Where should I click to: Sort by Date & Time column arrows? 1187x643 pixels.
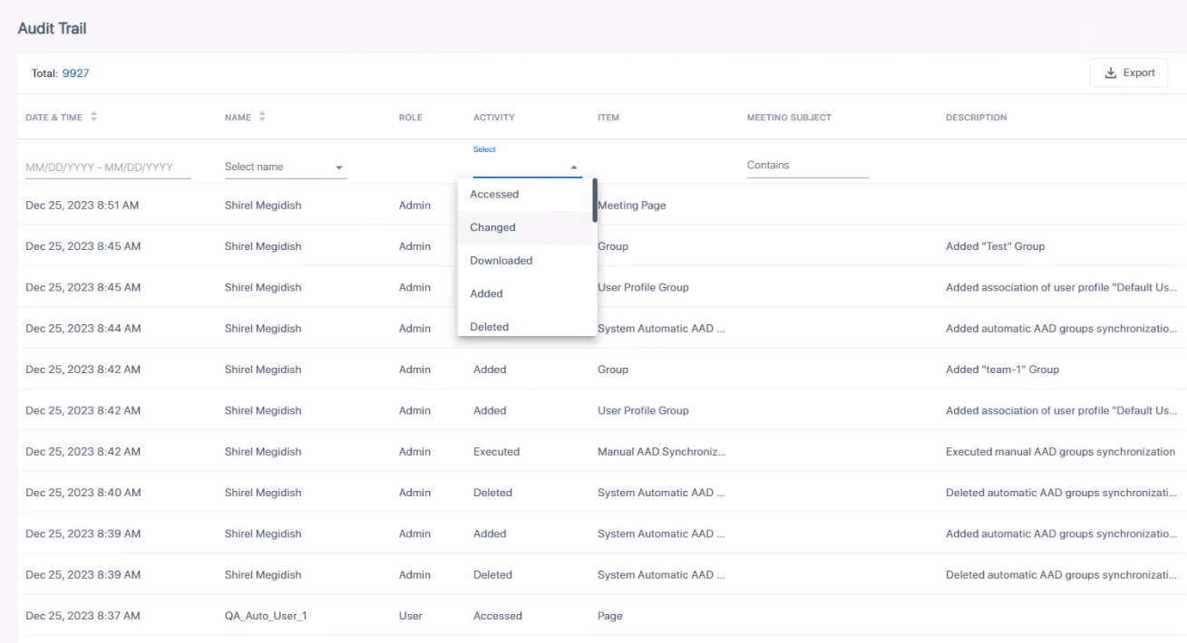click(93, 117)
